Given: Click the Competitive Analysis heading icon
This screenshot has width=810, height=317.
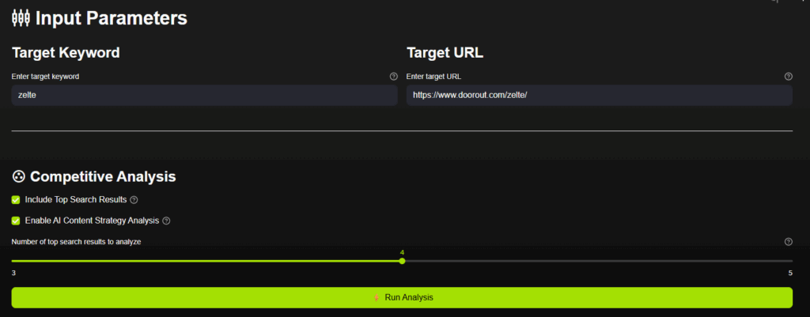Looking at the screenshot, I should (x=18, y=177).
